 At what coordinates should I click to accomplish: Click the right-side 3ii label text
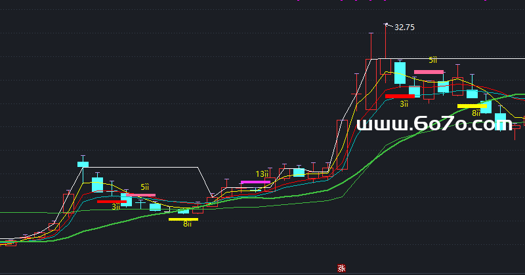point(404,103)
